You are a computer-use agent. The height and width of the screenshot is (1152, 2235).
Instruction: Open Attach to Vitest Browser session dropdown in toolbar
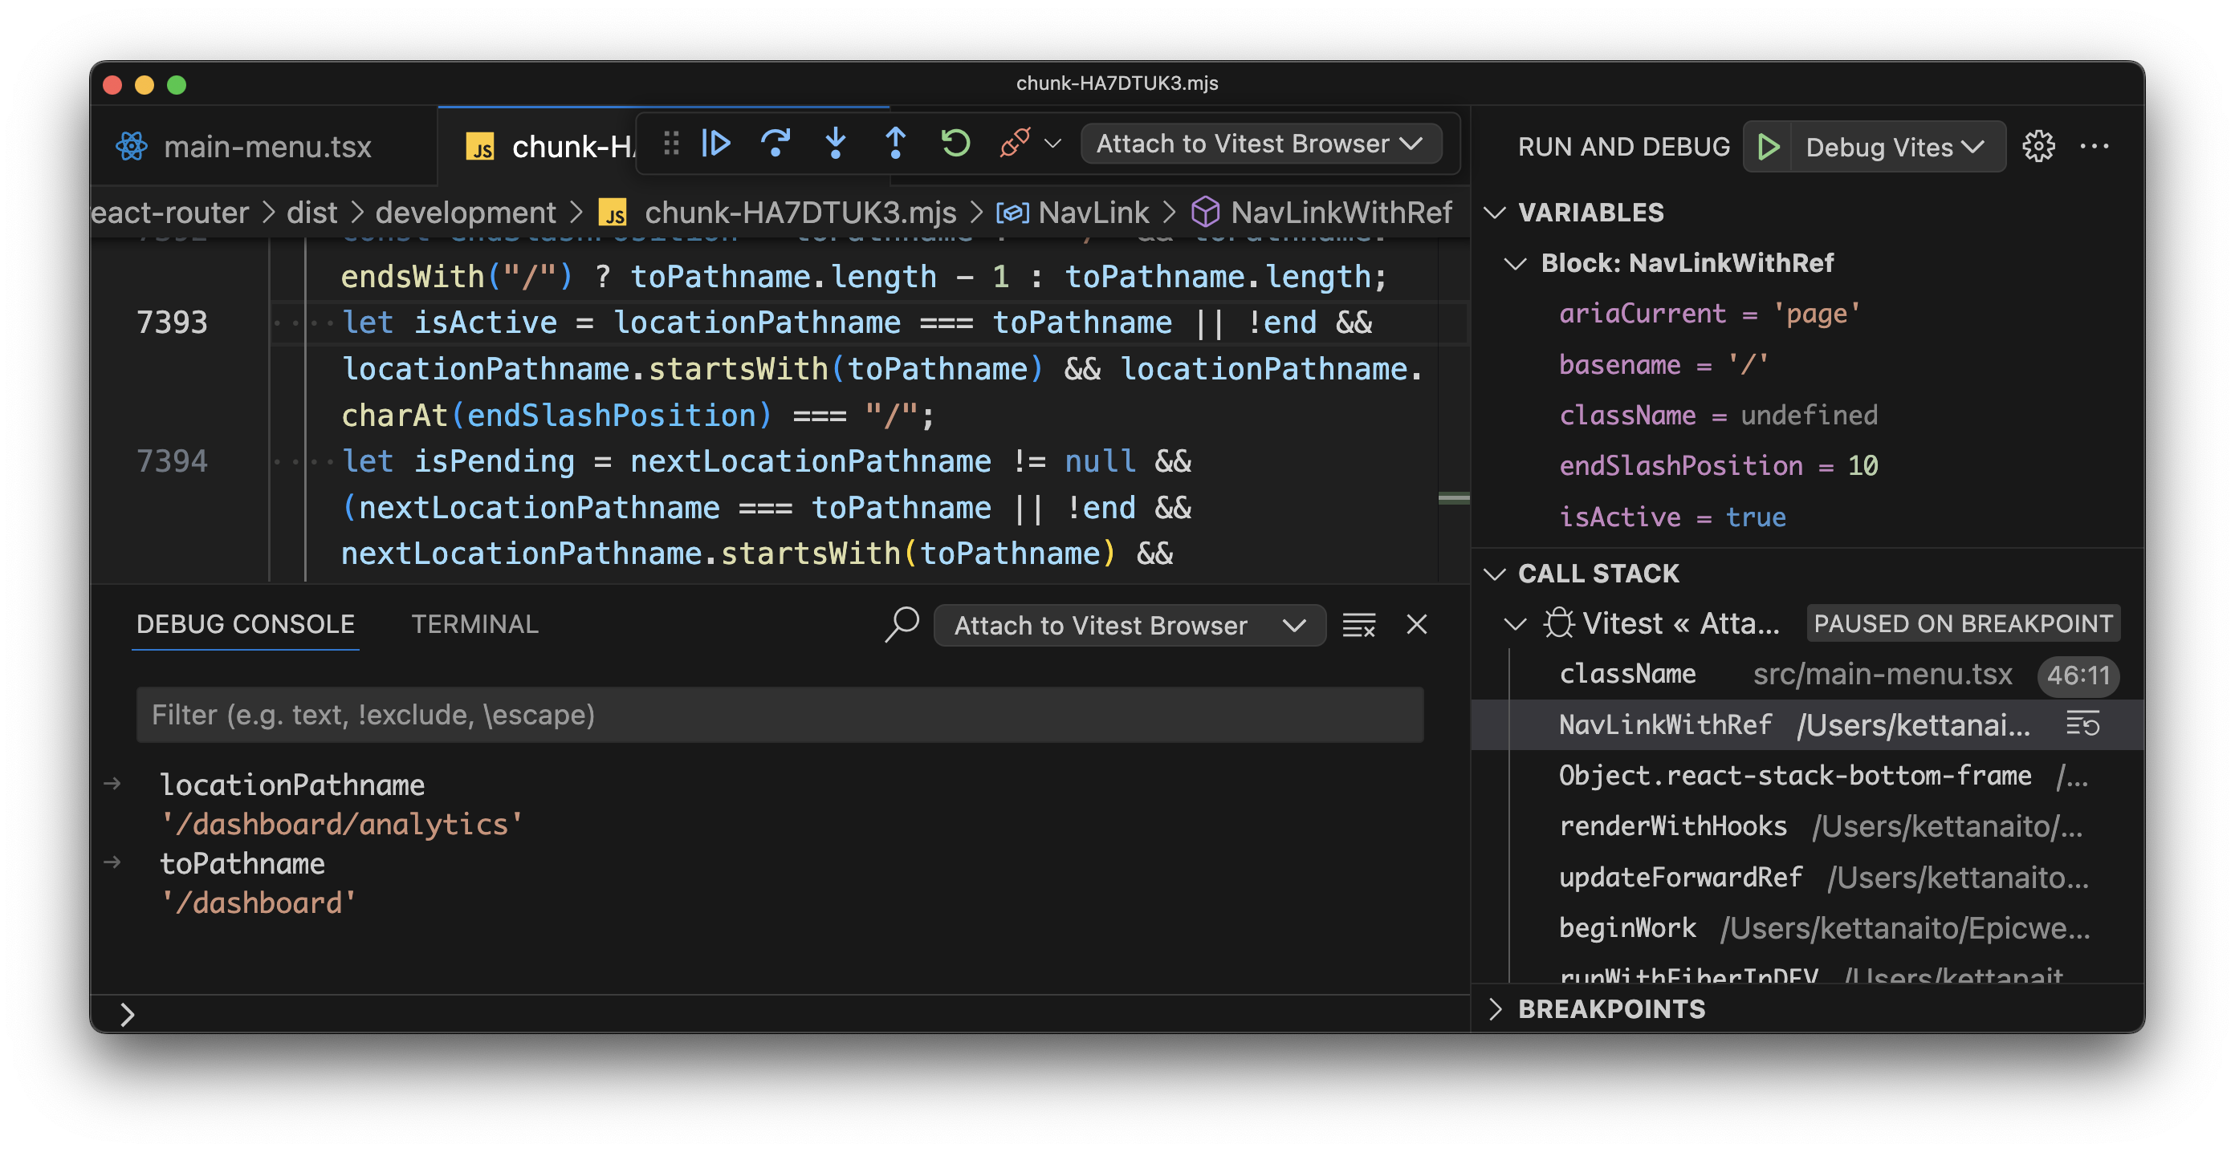(x=1260, y=143)
